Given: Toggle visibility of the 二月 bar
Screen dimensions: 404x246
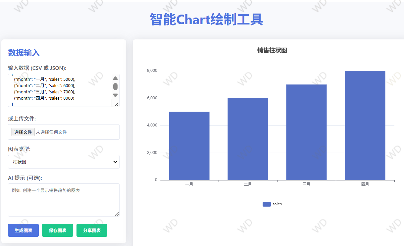Looking at the screenshot, I should 248,139.
